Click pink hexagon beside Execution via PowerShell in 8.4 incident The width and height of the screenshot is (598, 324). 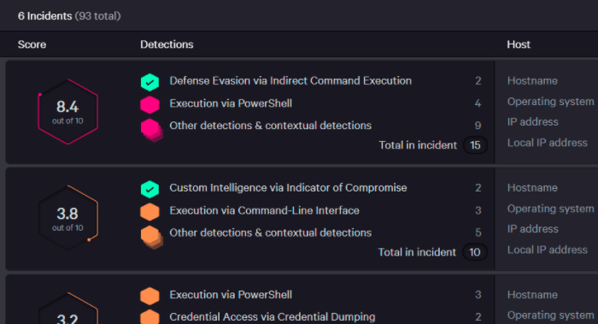pyautogui.click(x=149, y=104)
